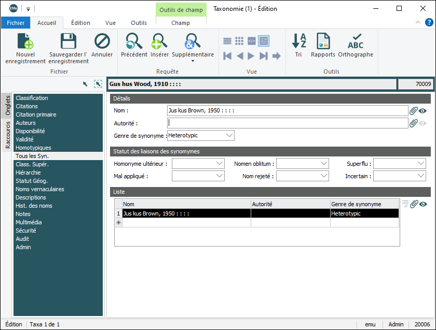Toggle the eye icon beside Nom field
The width and height of the screenshot is (436, 330).
[x=423, y=110]
